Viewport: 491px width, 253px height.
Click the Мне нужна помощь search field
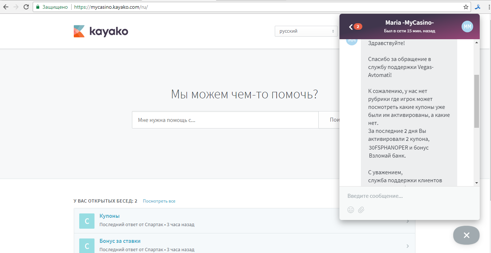pos(225,120)
